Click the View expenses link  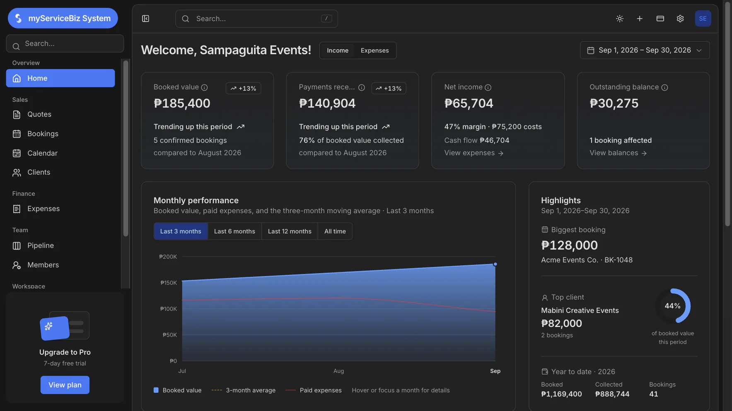click(x=474, y=153)
